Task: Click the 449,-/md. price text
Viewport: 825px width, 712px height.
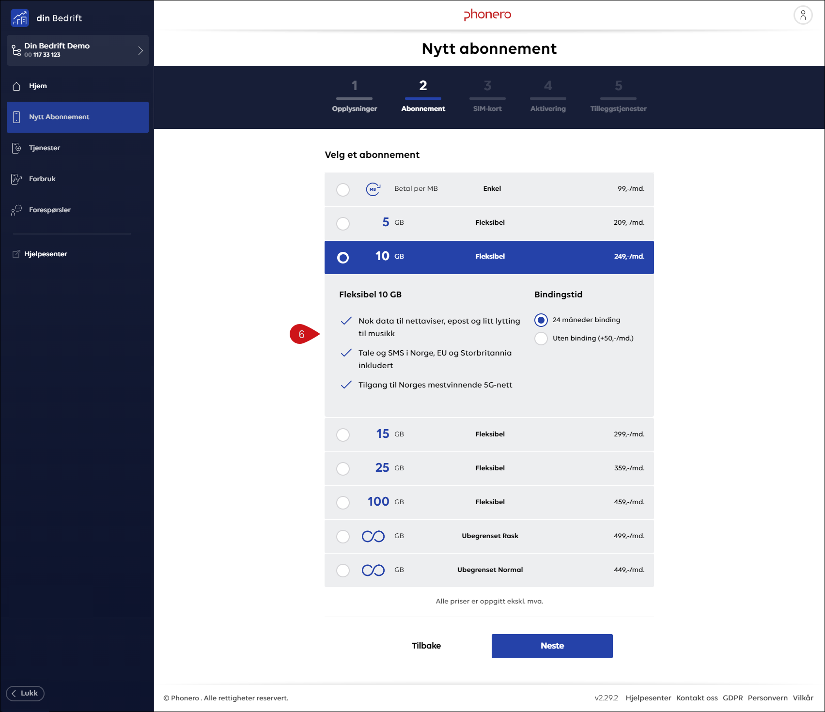Action: 629,570
